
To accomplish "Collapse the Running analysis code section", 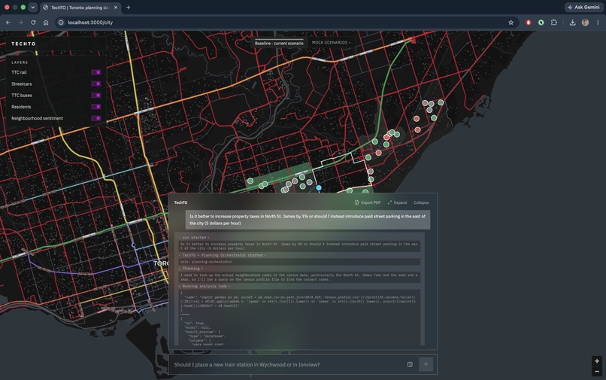I will click(x=205, y=287).
